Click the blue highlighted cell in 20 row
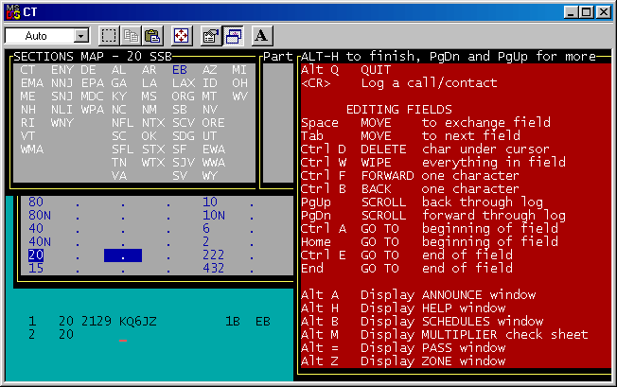The width and height of the screenshot is (617, 387). (x=123, y=255)
